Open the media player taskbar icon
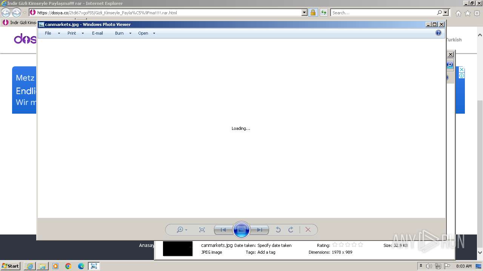This screenshot has width=483, height=271. [55, 266]
